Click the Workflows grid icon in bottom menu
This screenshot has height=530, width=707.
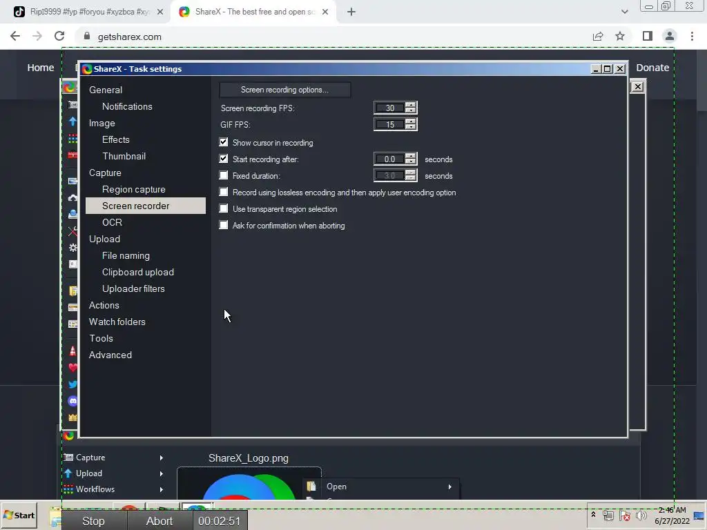[68, 489]
